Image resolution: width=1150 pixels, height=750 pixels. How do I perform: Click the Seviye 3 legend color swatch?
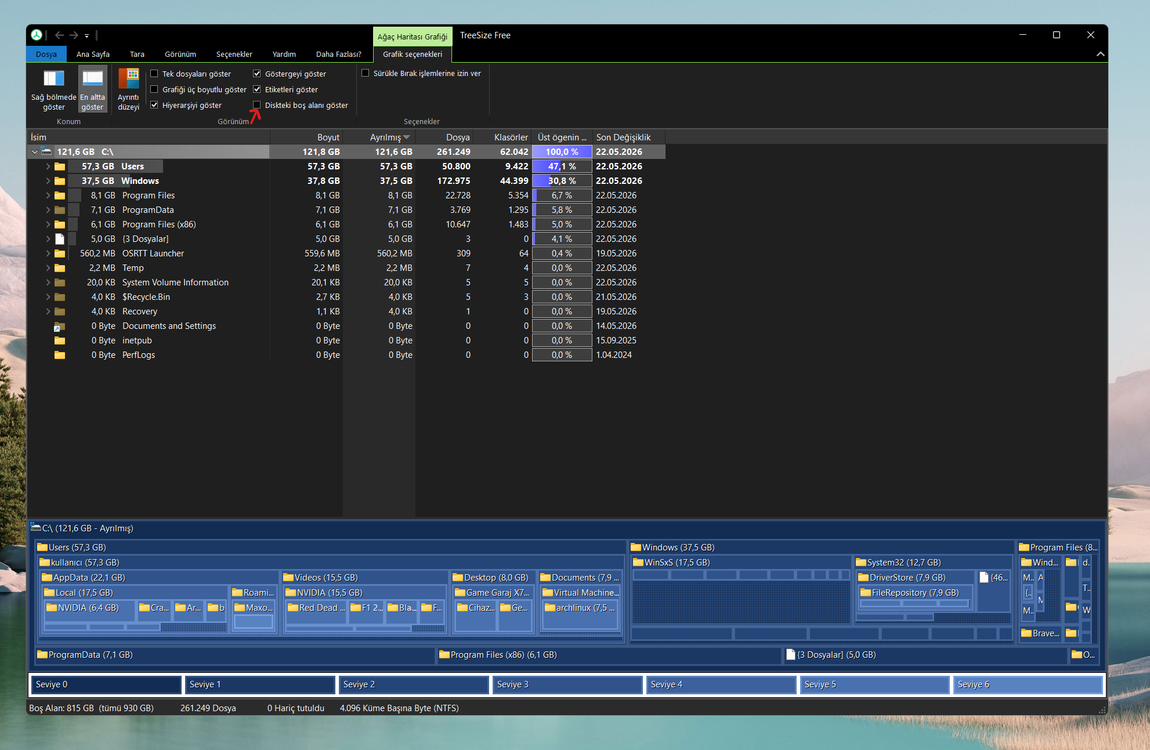567,684
